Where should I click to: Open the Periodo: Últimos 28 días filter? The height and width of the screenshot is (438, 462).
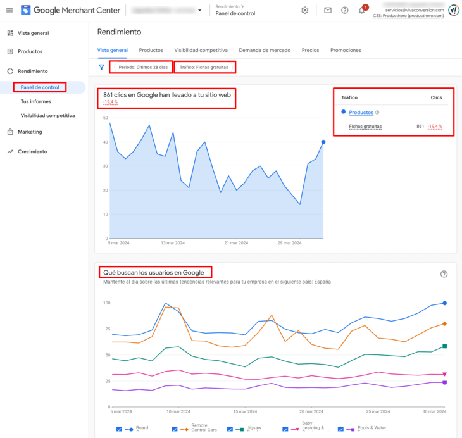tap(143, 67)
